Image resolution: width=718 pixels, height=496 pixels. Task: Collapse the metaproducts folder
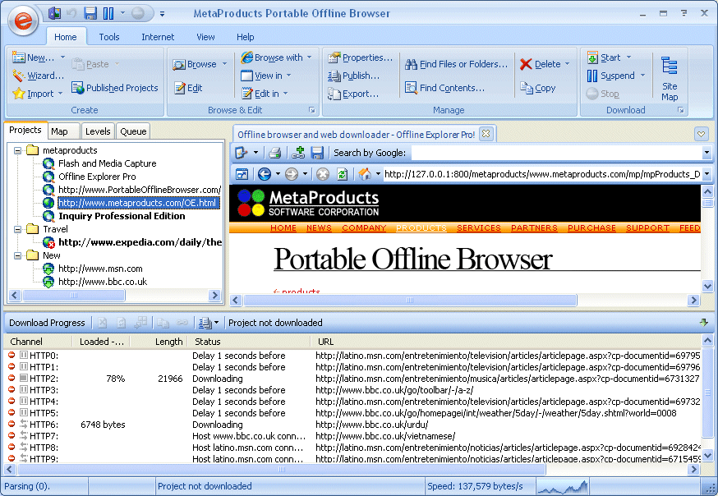[17, 150]
